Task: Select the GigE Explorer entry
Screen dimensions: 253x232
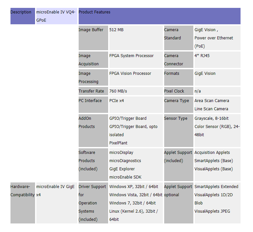Action: pos(122,169)
